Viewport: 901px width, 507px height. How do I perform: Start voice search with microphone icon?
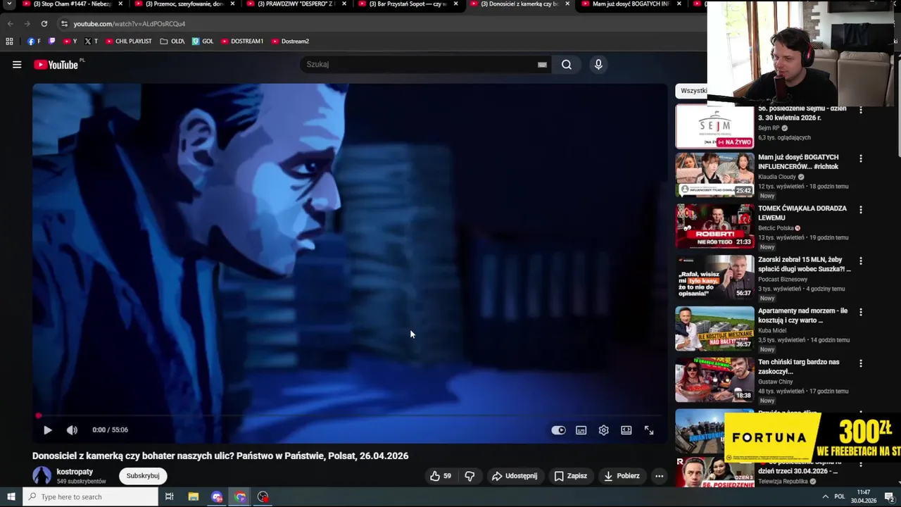(x=598, y=65)
